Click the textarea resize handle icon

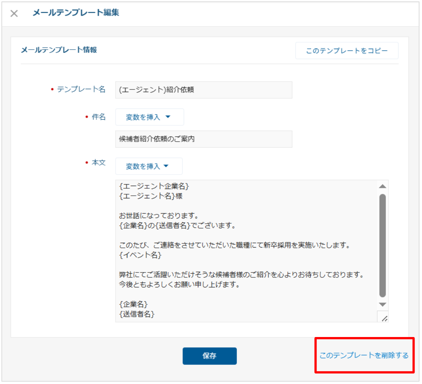[384, 318]
